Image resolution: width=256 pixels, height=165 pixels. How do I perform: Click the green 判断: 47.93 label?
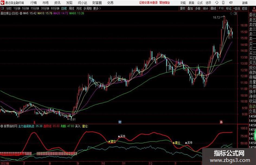[67, 126]
